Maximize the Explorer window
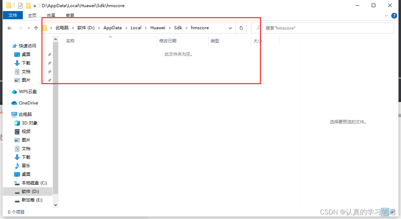Viewport: 401px width, 219px height. [374, 5]
